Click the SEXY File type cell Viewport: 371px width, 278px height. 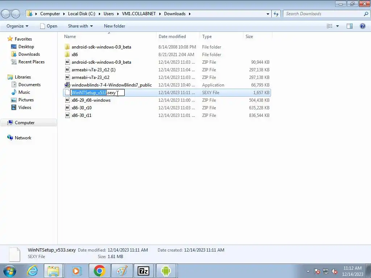(210, 92)
